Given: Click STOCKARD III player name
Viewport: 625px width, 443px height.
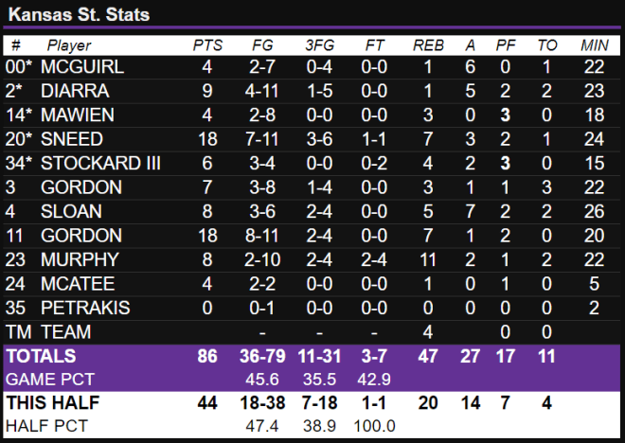Looking at the screenshot, I should (100, 164).
